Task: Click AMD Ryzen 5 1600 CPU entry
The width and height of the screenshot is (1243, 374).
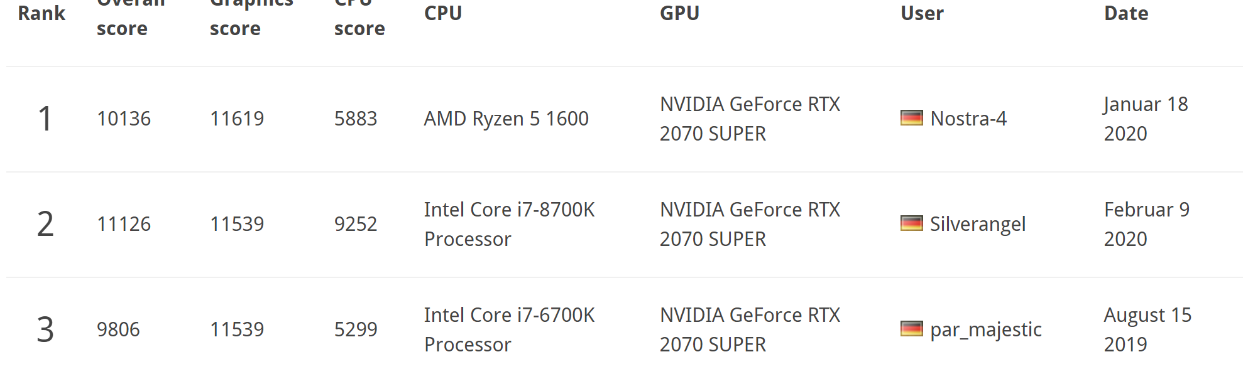Action: [507, 119]
